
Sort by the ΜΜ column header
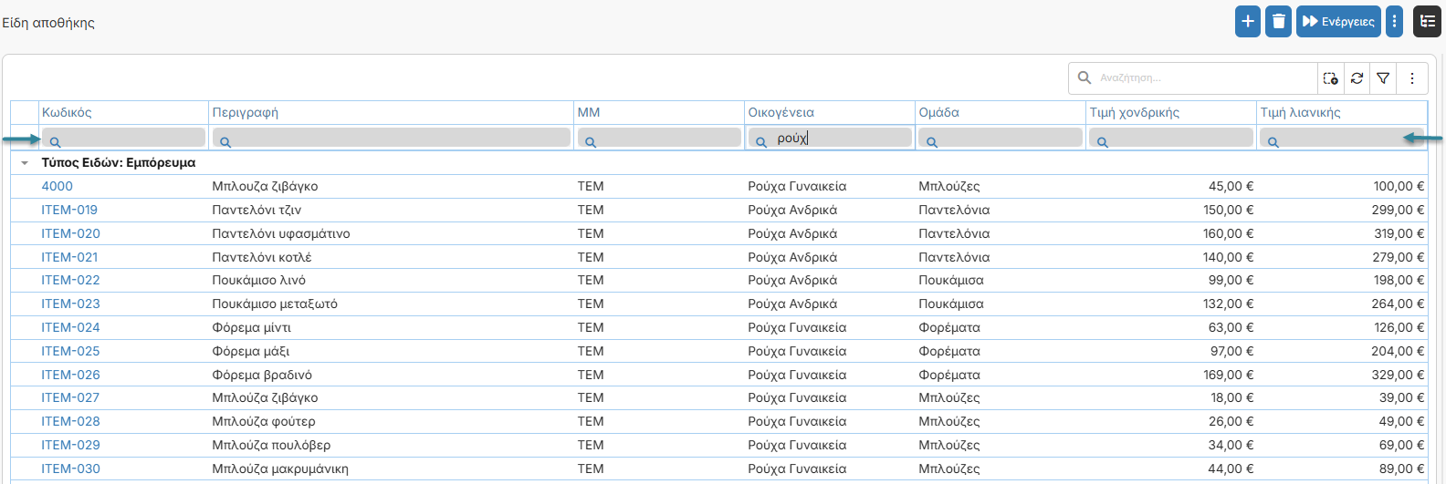point(659,112)
